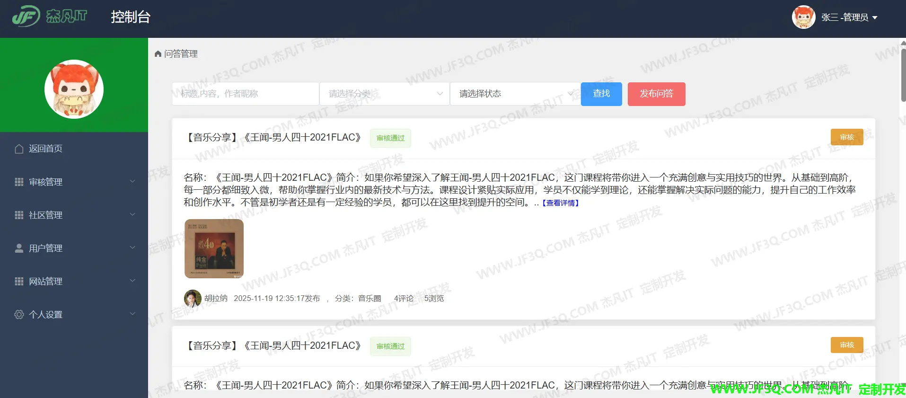The width and height of the screenshot is (906, 398).
Task: Click the person icon next to 用户管理
Action: click(19, 248)
